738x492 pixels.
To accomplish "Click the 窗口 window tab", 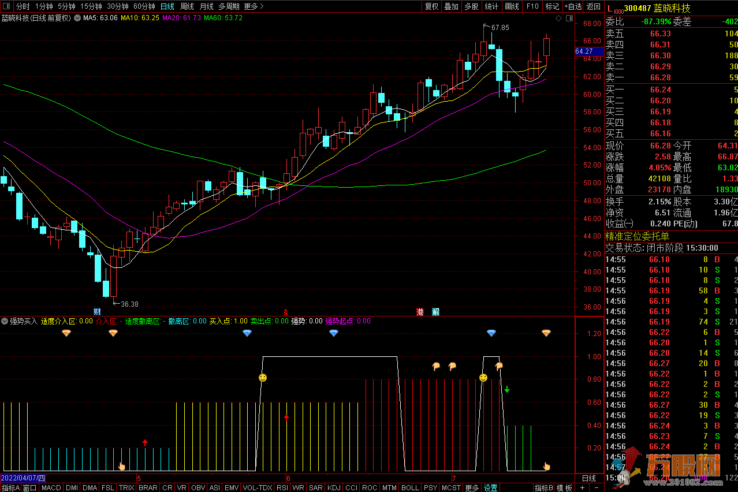I will coord(29,488).
